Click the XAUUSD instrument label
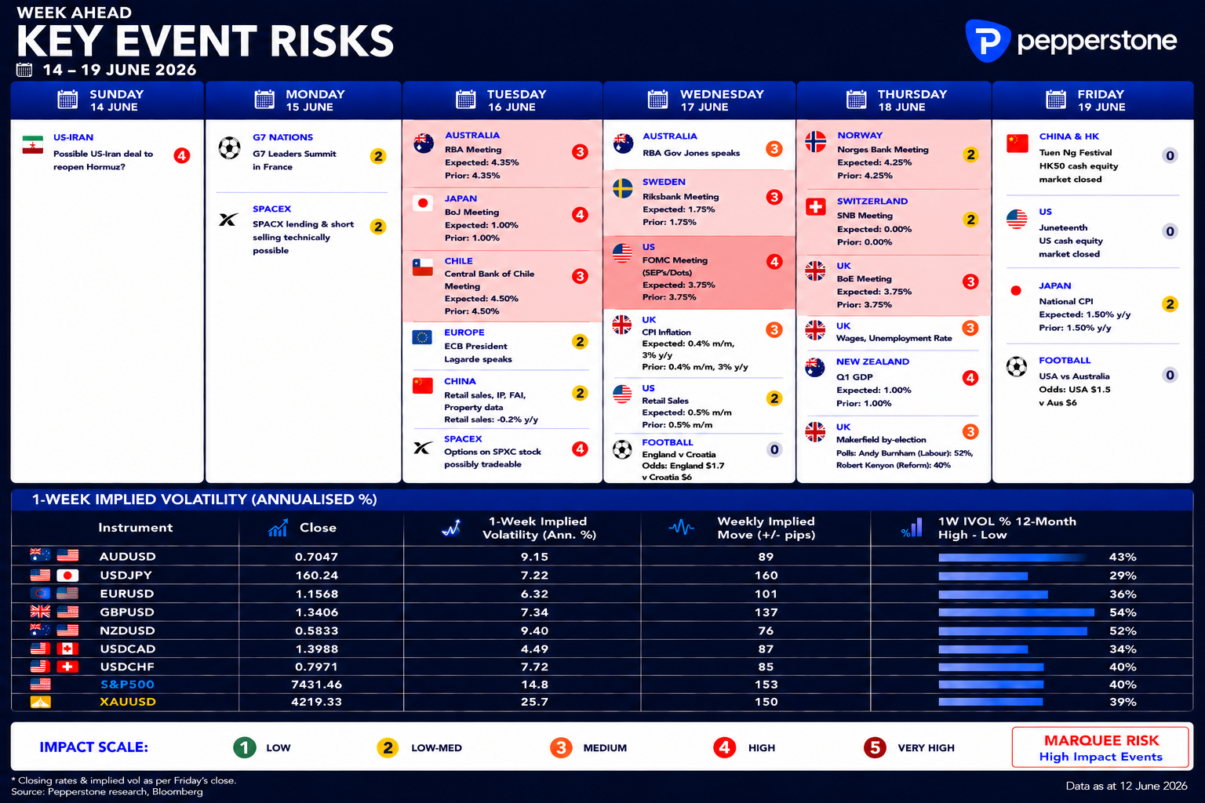The width and height of the screenshot is (1205, 803). pos(127,702)
